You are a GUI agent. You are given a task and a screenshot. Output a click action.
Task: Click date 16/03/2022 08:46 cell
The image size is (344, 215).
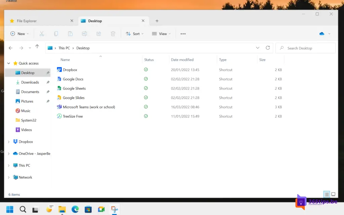coord(185,107)
